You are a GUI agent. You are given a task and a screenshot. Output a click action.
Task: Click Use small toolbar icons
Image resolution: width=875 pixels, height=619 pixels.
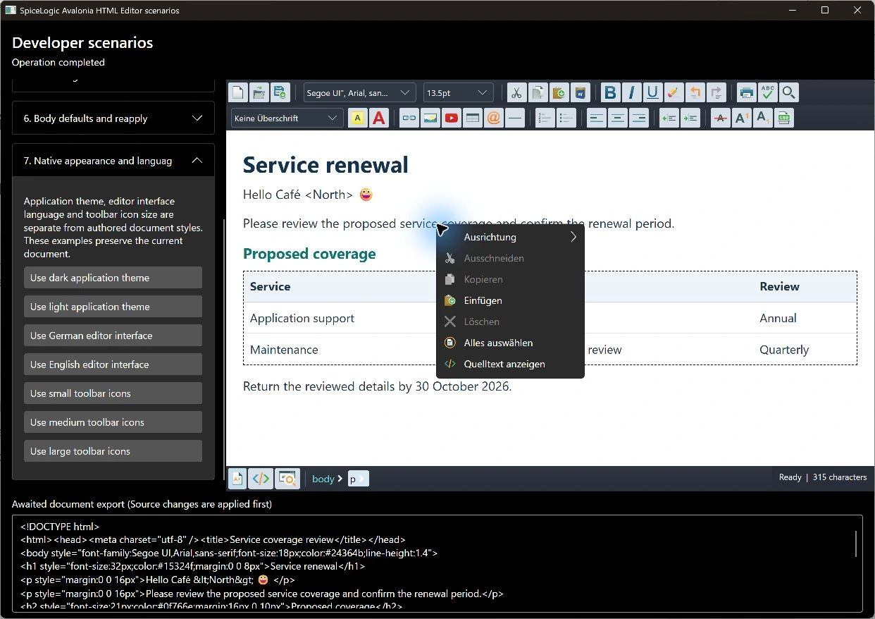tap(113, 393)
